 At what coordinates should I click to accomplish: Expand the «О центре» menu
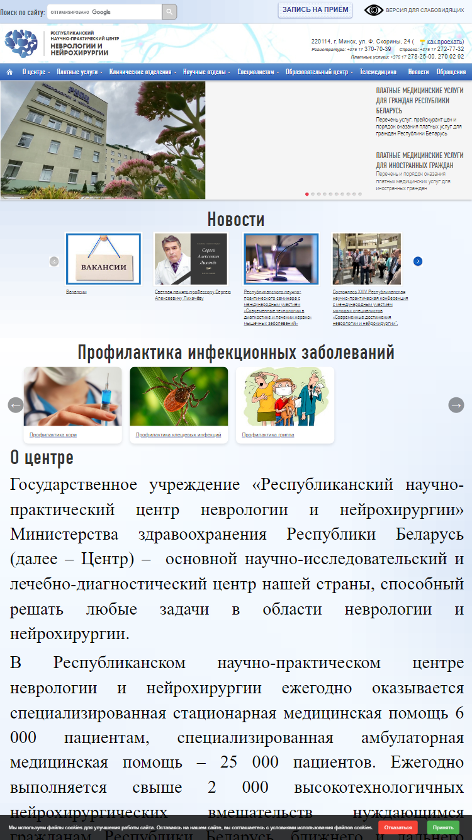click(x=35, y=72)
